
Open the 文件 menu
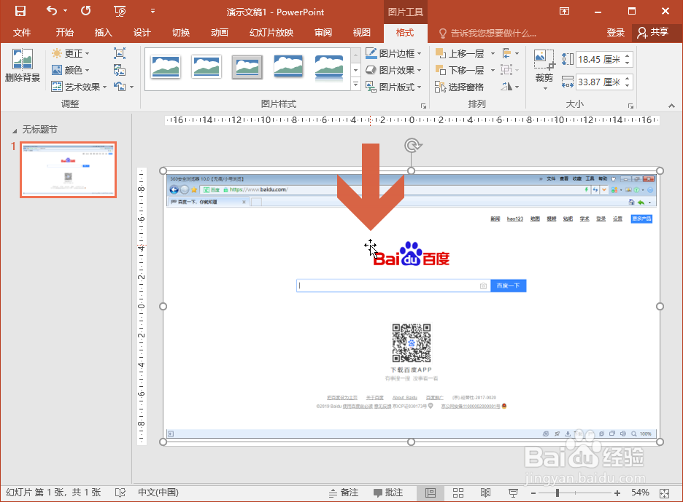point(22,33)
